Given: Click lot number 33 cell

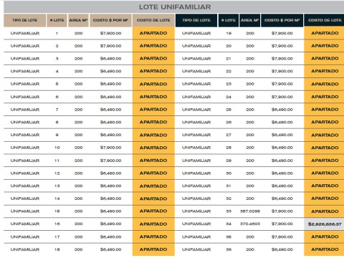Looking at the screenshot, I should point(229,211).
